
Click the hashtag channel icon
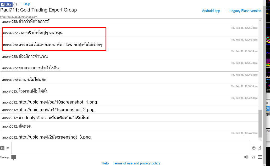point(8,148)
